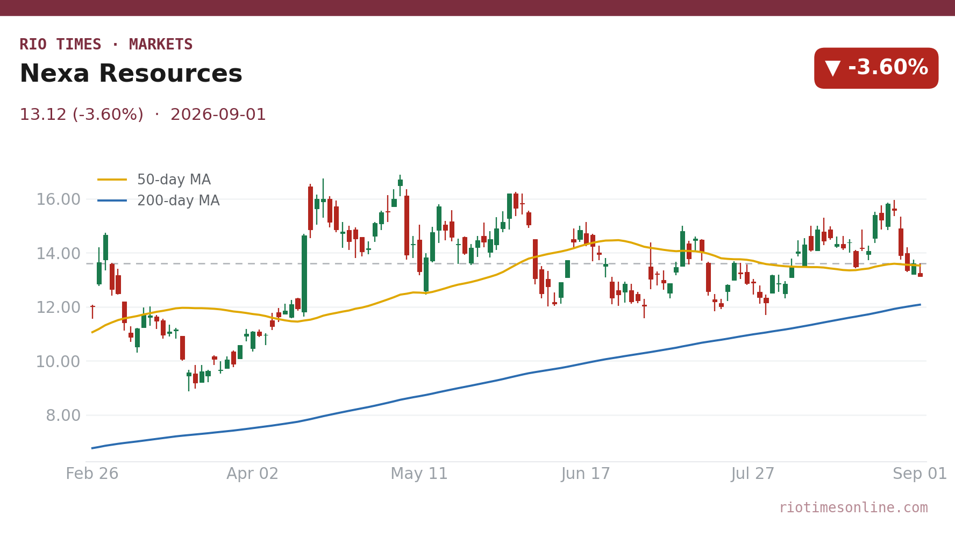Click the Jun 17 x-axis date
The height and width of the screenshot is (537, 955).
point(586,474)
